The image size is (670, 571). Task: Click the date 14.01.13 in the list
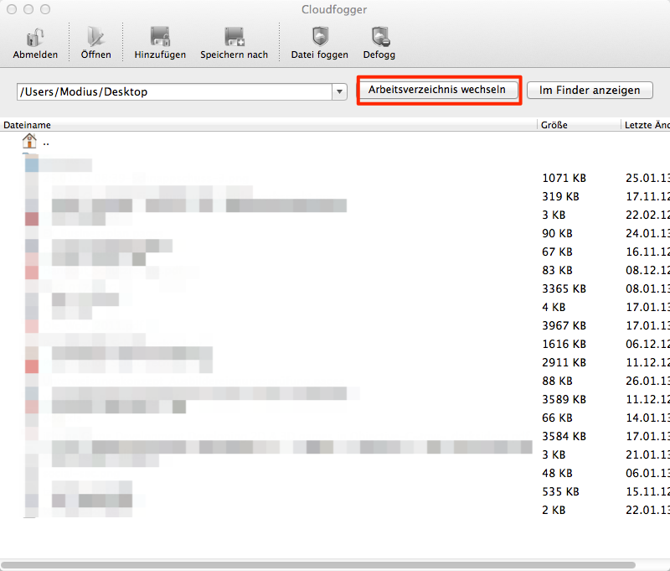(x=647, y=418)
